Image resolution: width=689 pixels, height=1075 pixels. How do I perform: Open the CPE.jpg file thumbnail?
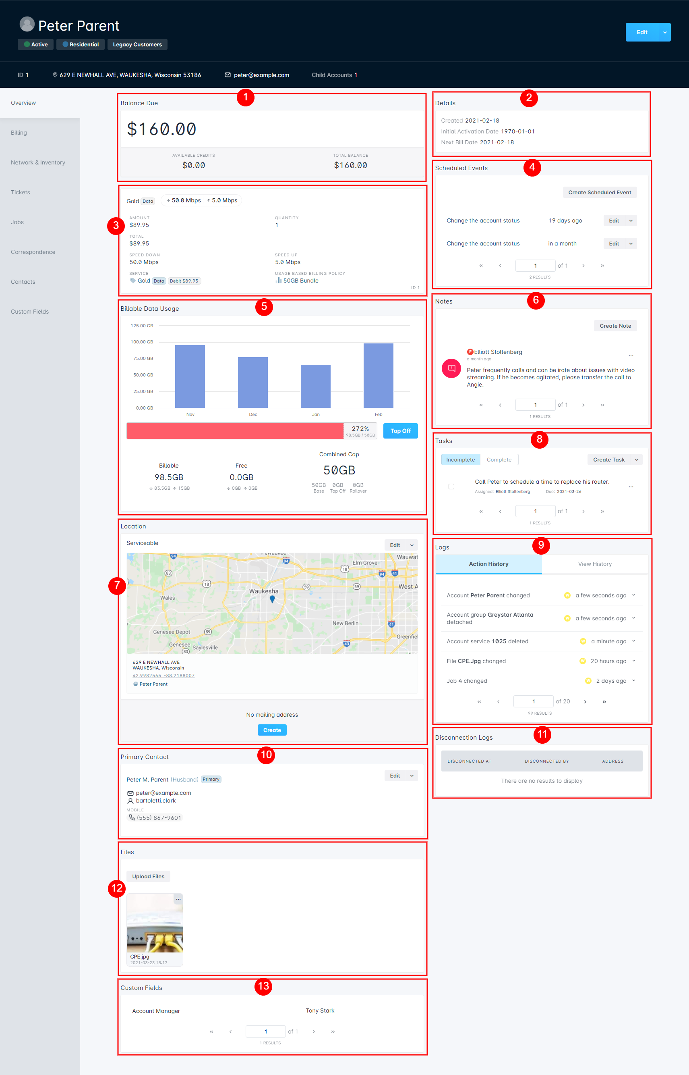tap(155, 923)
